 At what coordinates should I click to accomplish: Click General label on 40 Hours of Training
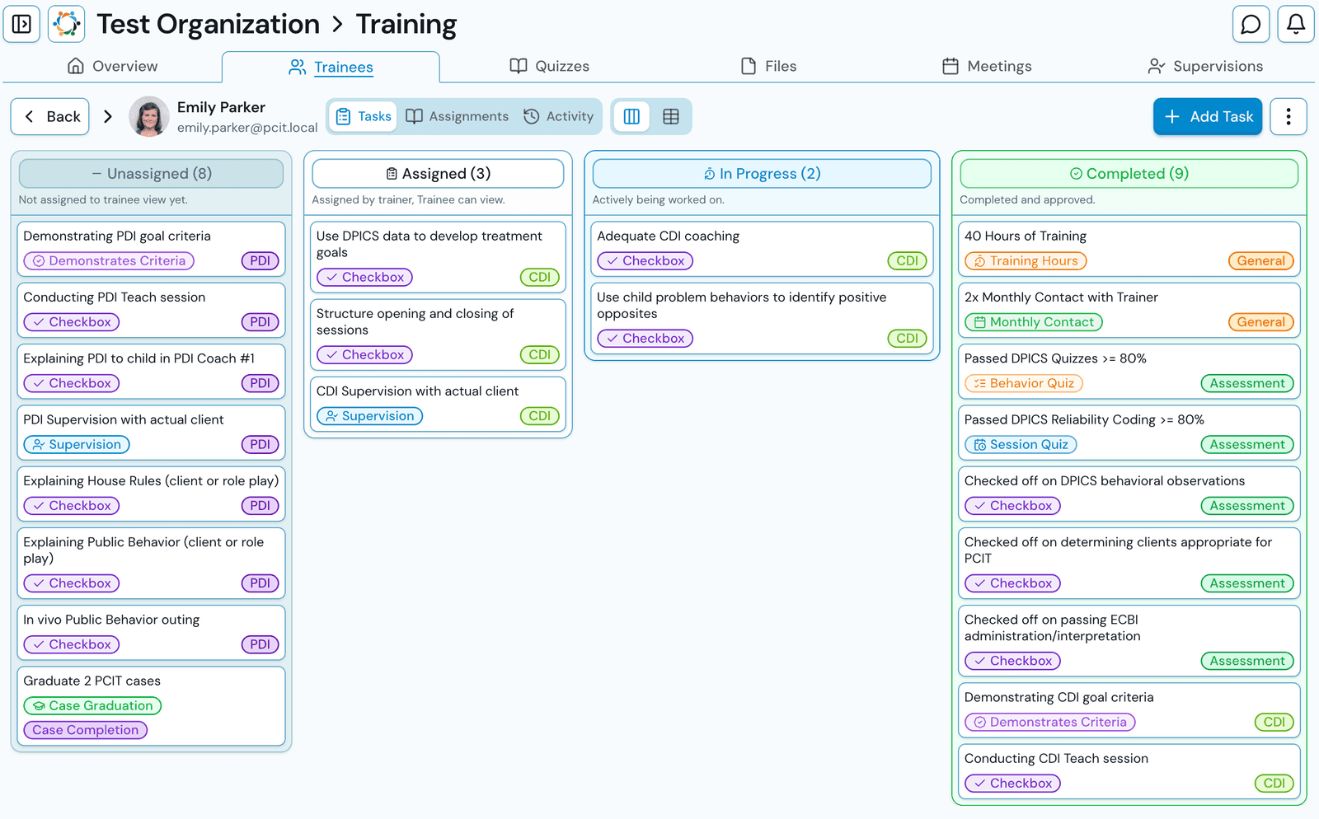point(1260,261)
